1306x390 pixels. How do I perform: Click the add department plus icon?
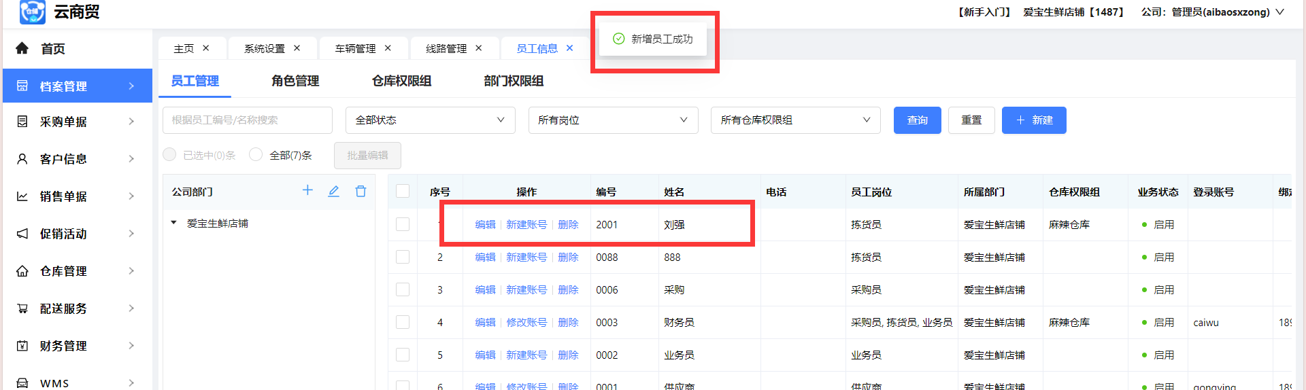[x=307, y=191]
